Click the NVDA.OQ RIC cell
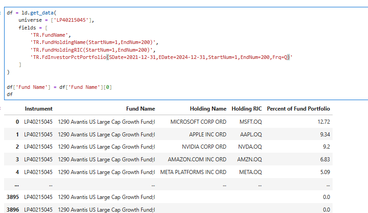Screen dimensions: 368x213 [x=250, y=147]
